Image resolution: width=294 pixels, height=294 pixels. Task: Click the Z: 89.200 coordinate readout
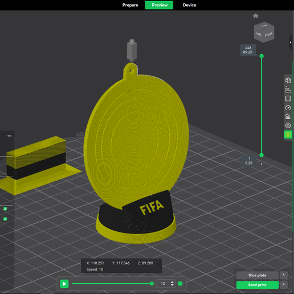point(145,263)
